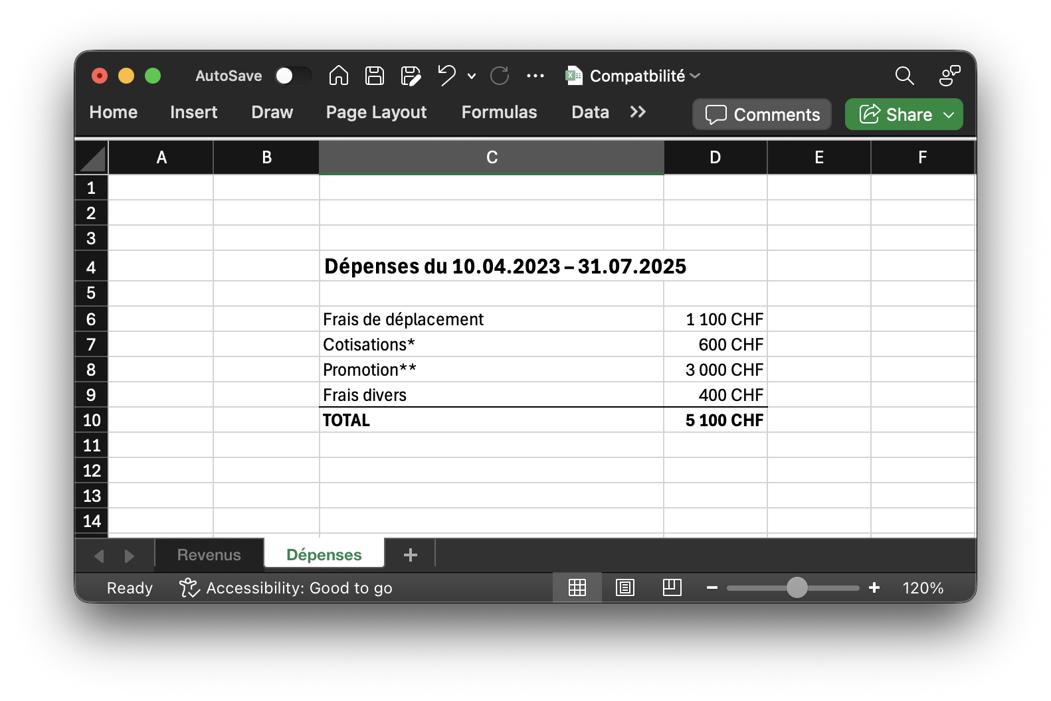Click the Excel file icon beside Compatbilité
This screenshot has width=1051, height=701.
[574, 76]
